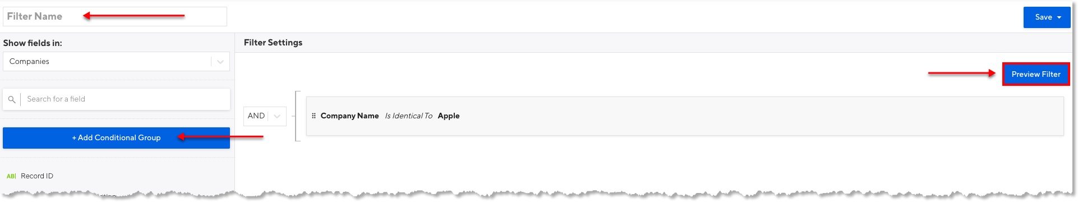The width and height of the screenshot is (1078, 207).
Task: Click the Apple value in the condition
Action: pos(449,116)
